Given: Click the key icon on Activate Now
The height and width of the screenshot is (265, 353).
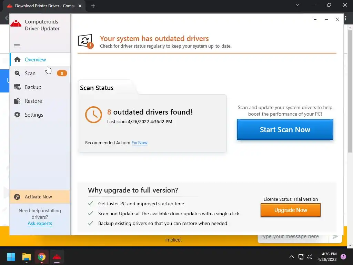Looking at the screenshot, I should 17,197.
